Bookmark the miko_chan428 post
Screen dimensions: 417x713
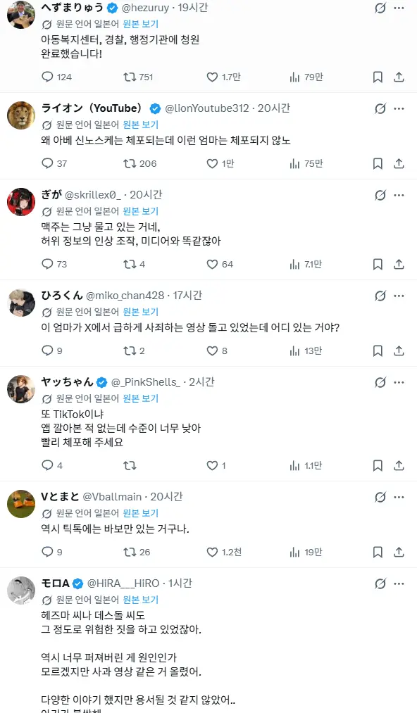(378, 351)
